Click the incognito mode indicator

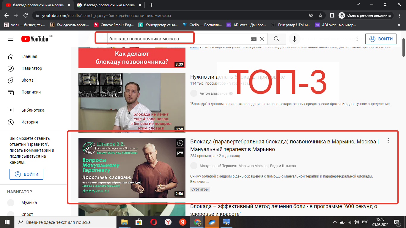click(366, 15)
